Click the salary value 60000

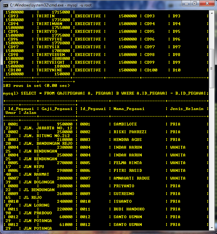pyautogui.click(x=66, y=217)
